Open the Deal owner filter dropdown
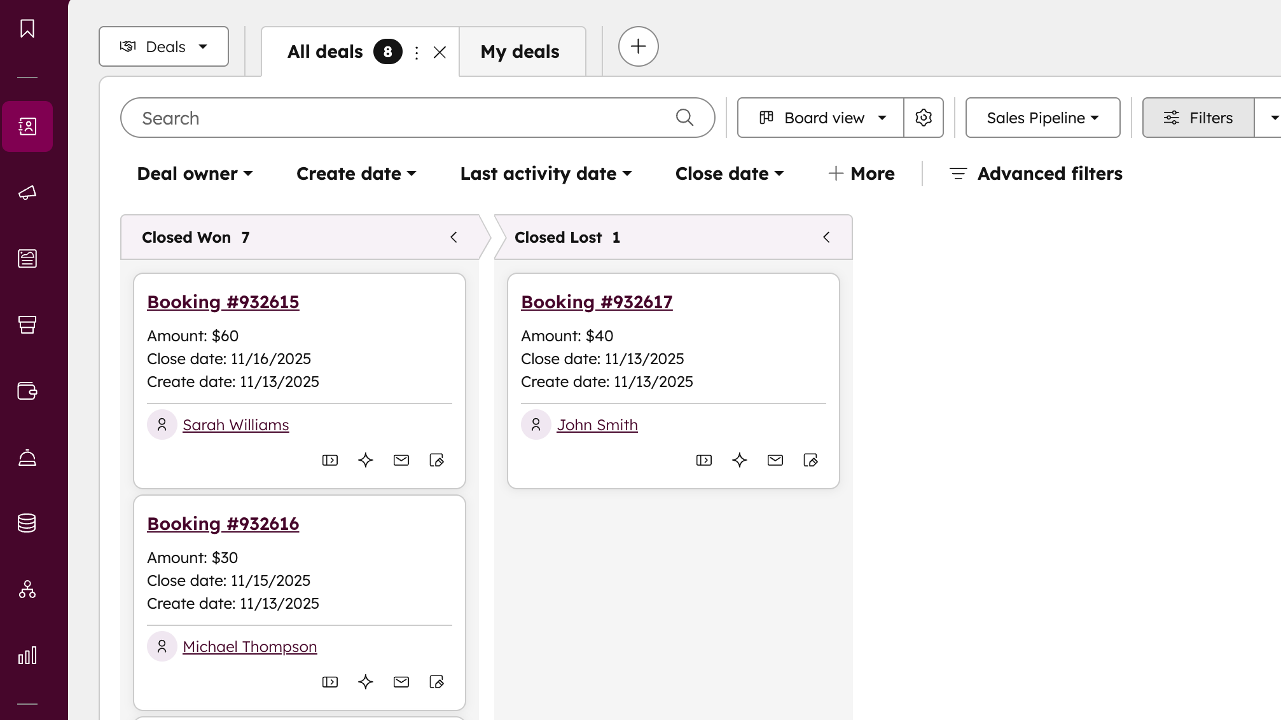 pos(195,173)
